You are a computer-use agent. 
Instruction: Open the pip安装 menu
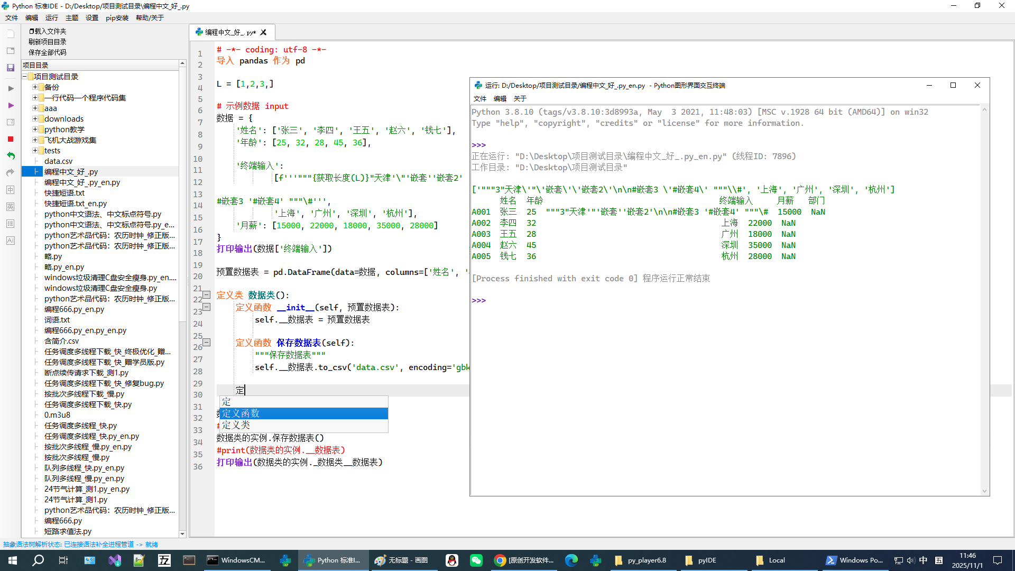(117, 18)
